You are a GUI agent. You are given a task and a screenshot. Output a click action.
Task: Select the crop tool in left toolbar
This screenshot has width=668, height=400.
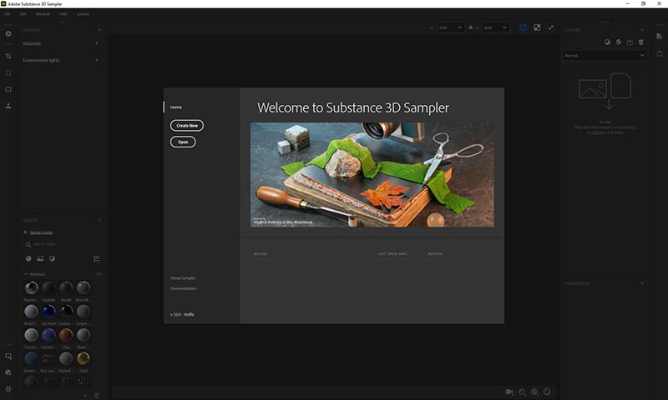click(8, 56)
